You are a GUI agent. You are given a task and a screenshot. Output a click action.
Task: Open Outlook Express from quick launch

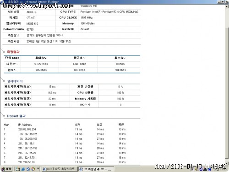pos(28,169)
